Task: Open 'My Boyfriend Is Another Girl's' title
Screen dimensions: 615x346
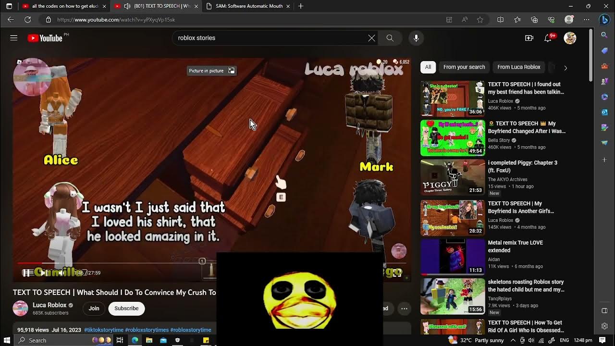Action: click(521, 207)
